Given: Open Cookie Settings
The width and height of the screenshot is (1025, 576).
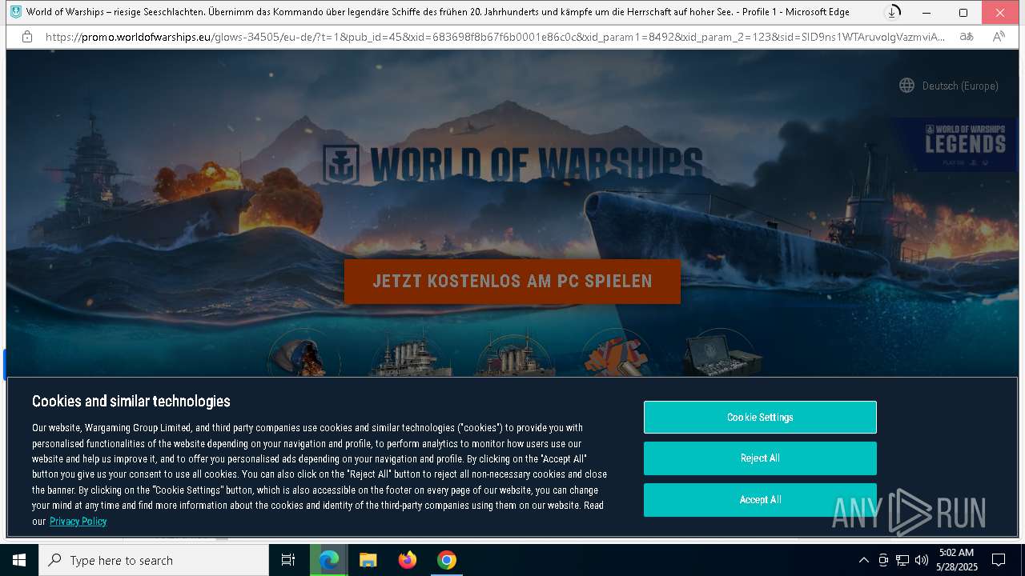Looking at the screenshot, I should click(x=760, y=418).
